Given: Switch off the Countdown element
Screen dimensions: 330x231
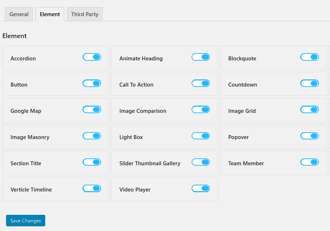Looking at the screenshot, I should pyautogui.click(x=309, y=83).
